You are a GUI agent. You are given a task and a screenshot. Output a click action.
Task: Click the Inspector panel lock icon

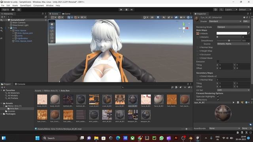pos(248,14)
